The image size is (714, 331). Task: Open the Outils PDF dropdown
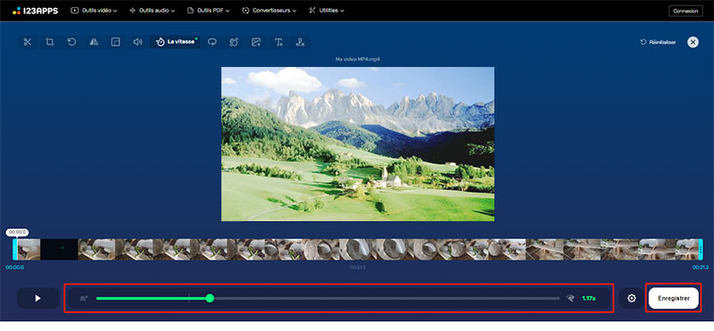(208, 11)
